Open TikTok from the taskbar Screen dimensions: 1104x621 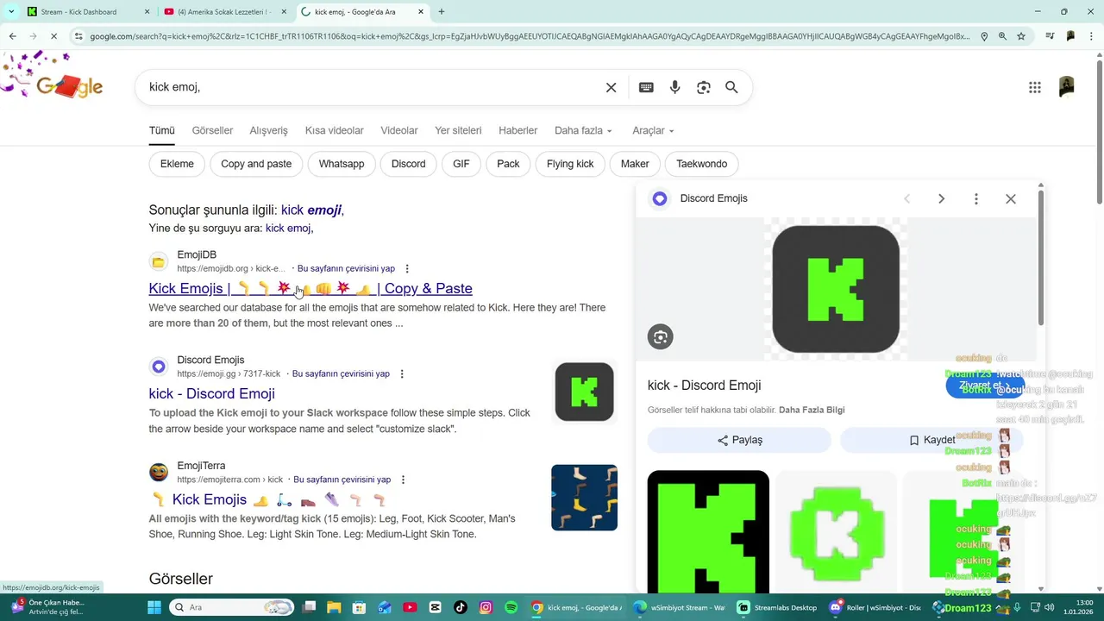(x=461, y=607)
